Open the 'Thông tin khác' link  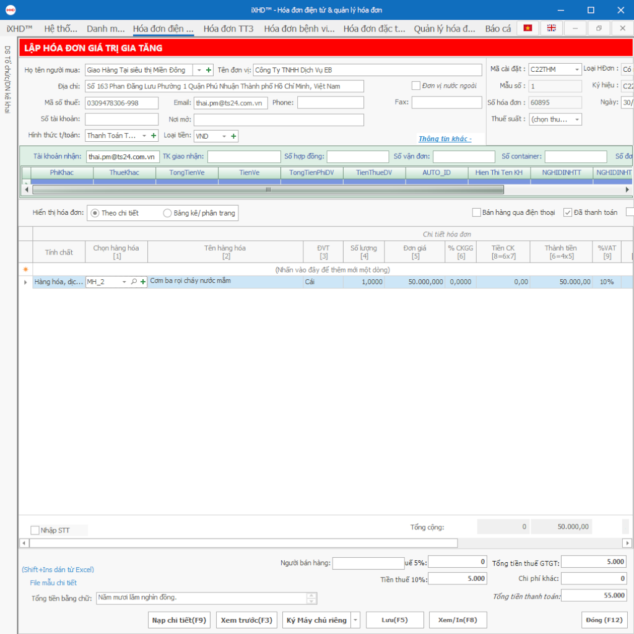point(445,139)
